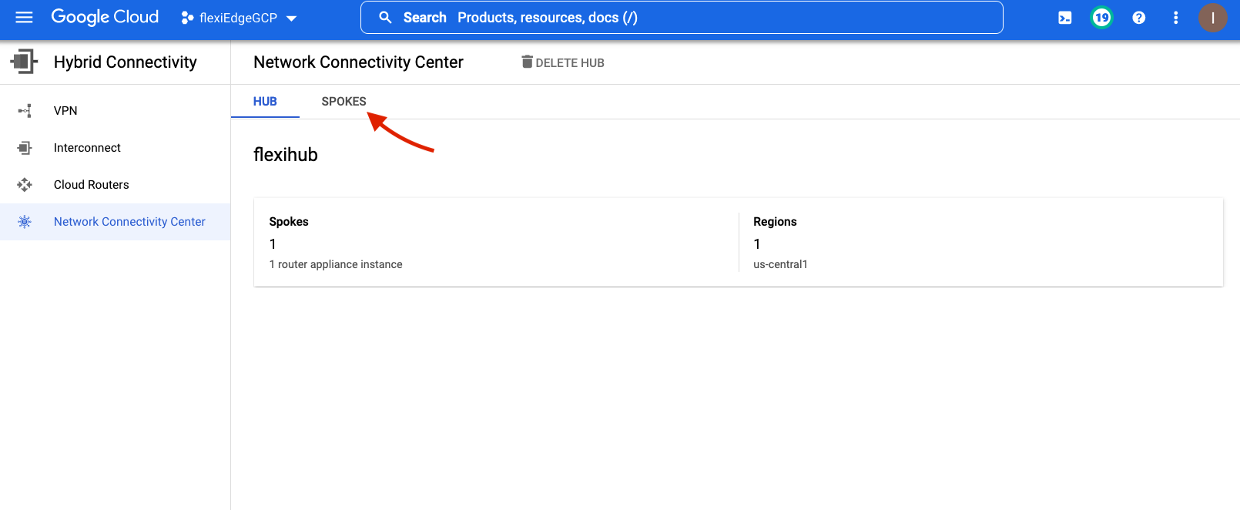Open the main navigation hamburger menu
Image resolution: width=1240 pixels, height=510 pixels.
click(x=24, y=17)
